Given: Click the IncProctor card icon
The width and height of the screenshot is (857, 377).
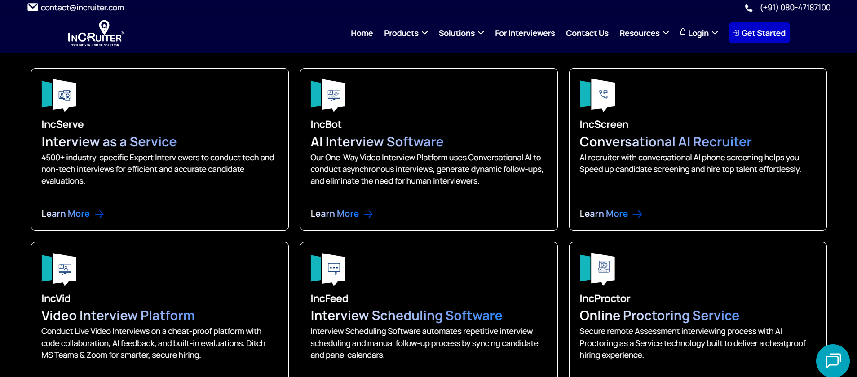Looking at the screenshot, I should click(597, 269).
